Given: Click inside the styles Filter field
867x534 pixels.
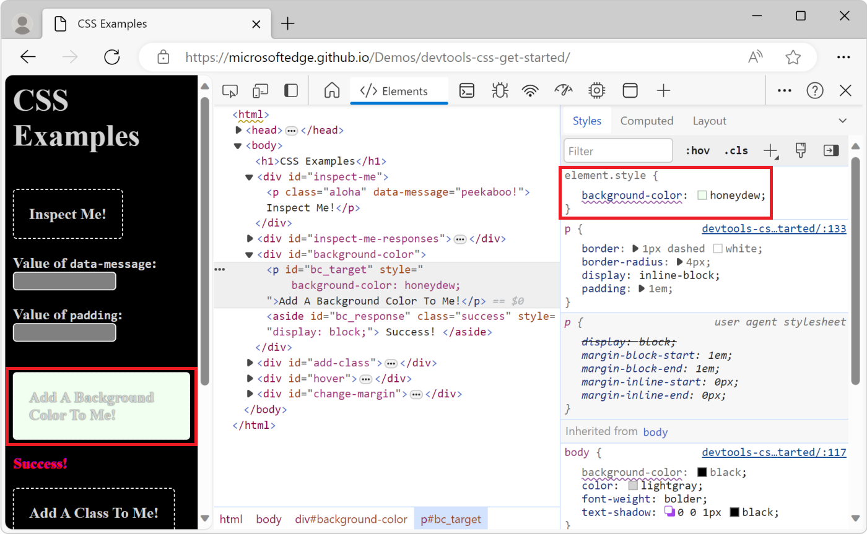Looking at the screenshot, I should click(x=617, y=150).
